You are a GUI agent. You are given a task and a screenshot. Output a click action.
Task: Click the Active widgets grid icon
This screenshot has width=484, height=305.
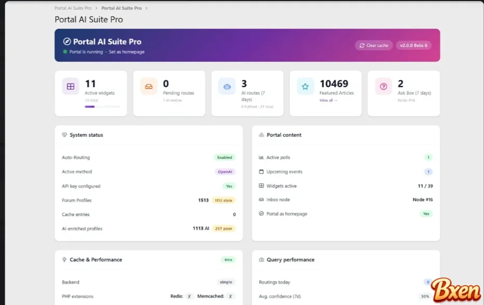pyautogui.click(x=71, y=86)
